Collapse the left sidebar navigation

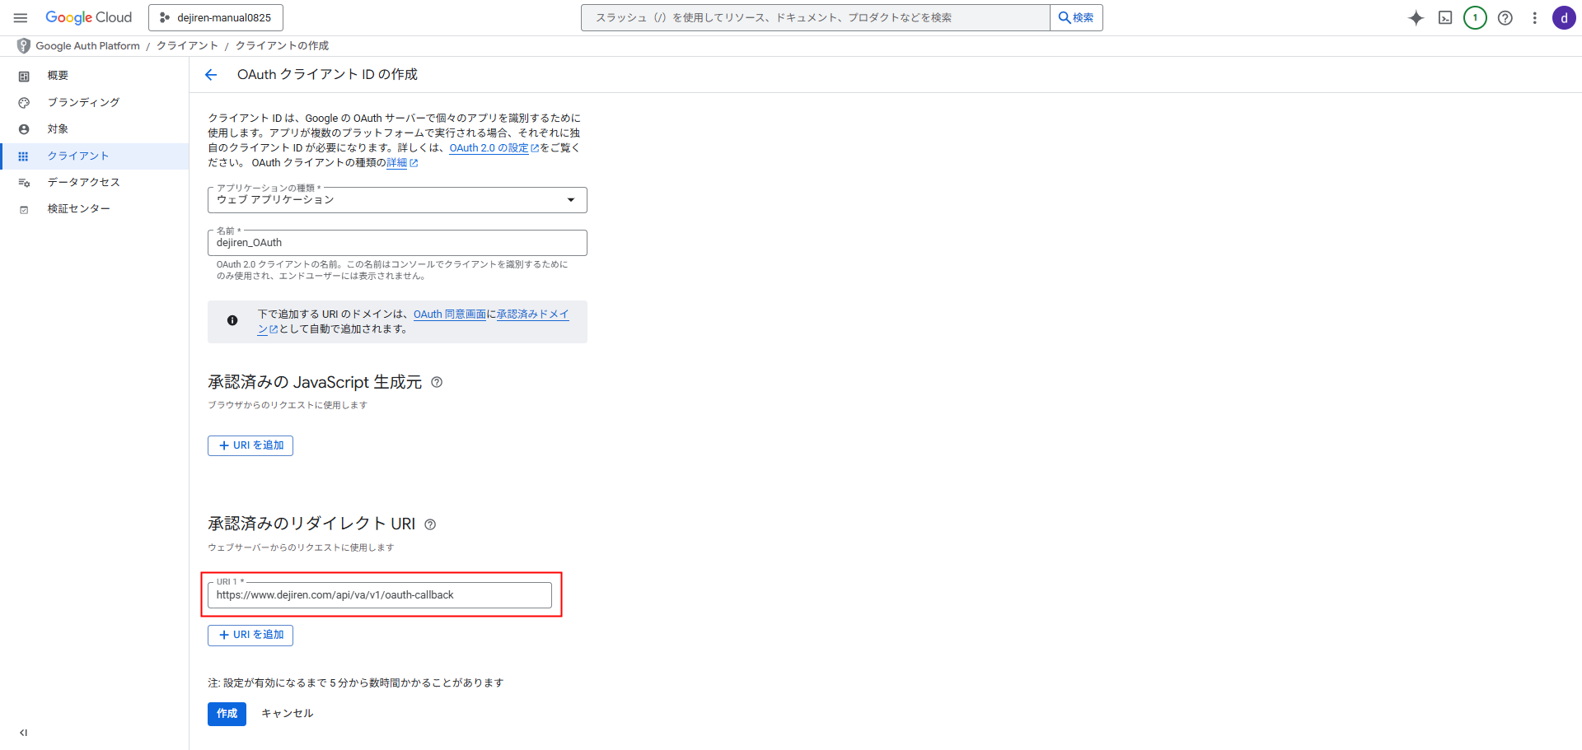coord(23,733)
